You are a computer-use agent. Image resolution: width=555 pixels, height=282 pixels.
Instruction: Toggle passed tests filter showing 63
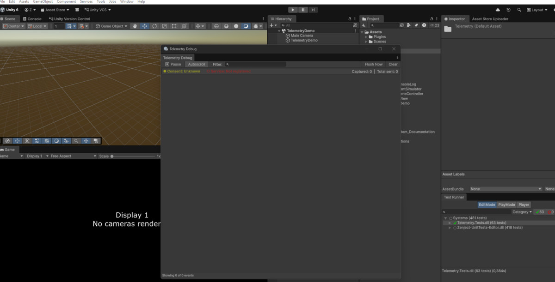point(539,212)
